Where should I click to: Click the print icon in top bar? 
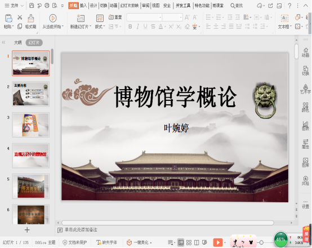coord(47,6)
